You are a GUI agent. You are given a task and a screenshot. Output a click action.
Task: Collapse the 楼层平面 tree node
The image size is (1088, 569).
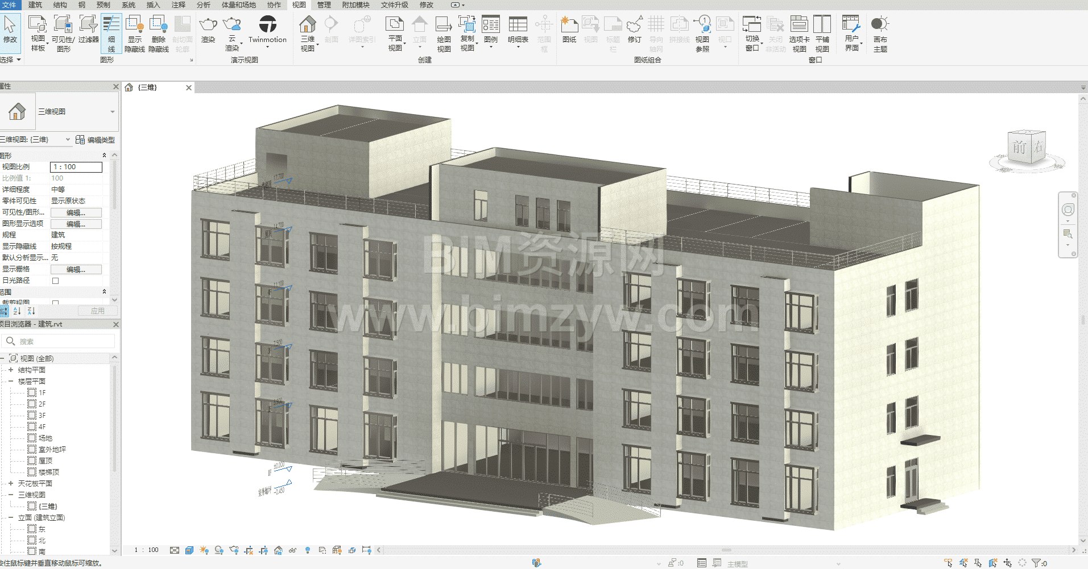click(x=11, y=381)
